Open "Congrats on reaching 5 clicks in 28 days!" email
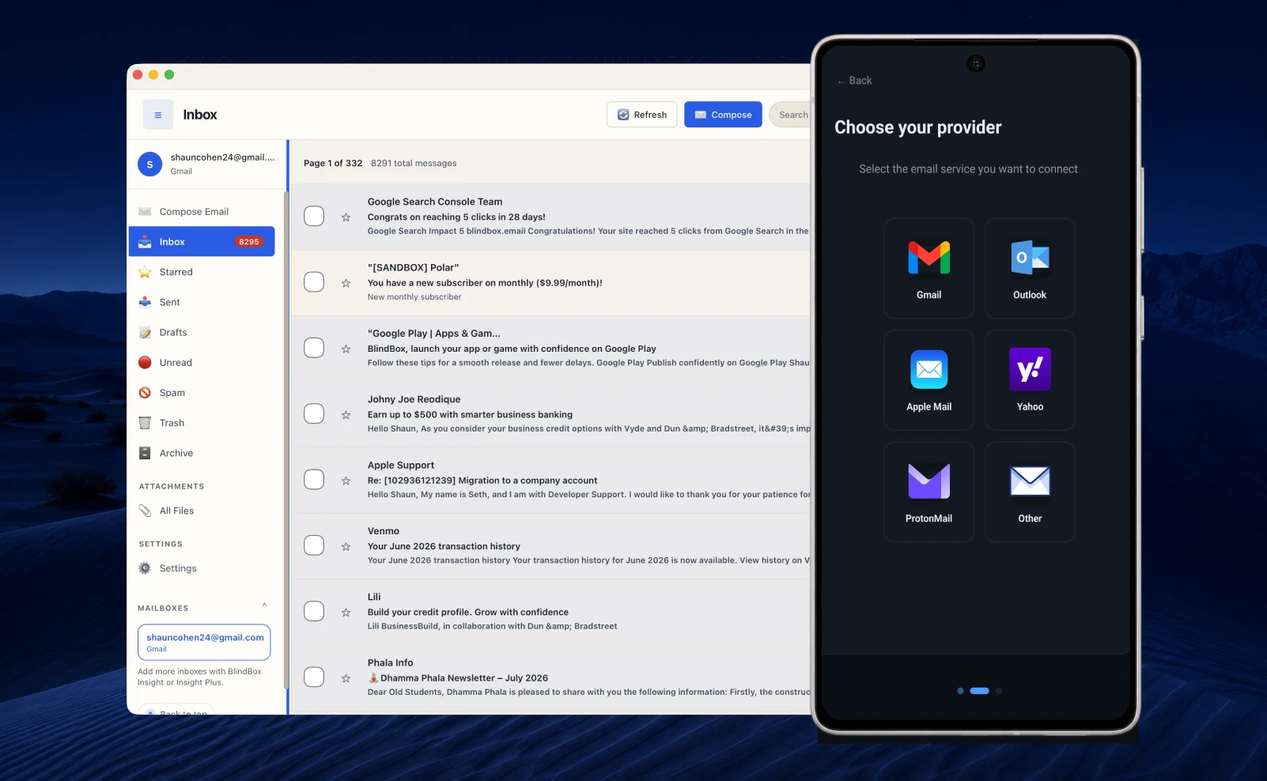1267x781 pixels. pos(456,217)
